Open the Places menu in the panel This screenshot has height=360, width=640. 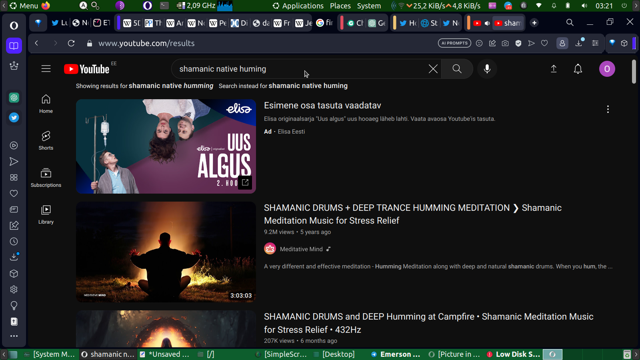pyautogui.click(x=340, y=6)
